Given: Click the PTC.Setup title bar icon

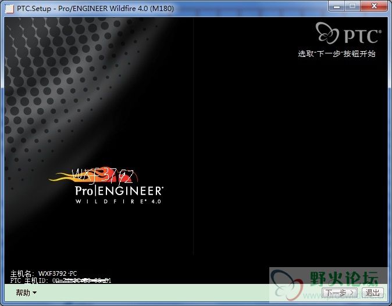Looking at the screenshot, I should (9, 9).
